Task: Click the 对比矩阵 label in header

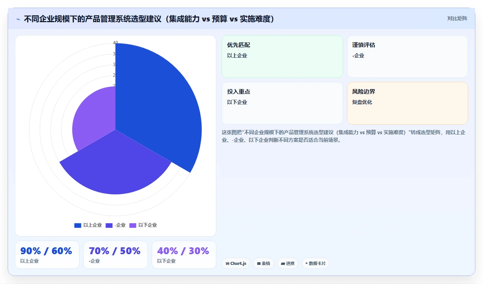Action: (457, 18)
